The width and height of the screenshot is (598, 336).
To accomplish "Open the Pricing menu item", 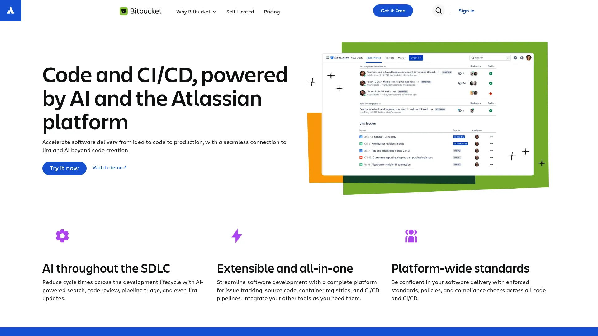I will coord(272,12).
